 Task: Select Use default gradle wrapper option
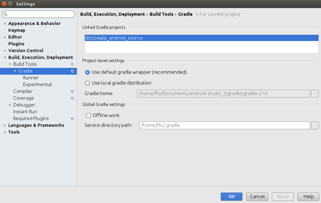[x=88, y=73]
